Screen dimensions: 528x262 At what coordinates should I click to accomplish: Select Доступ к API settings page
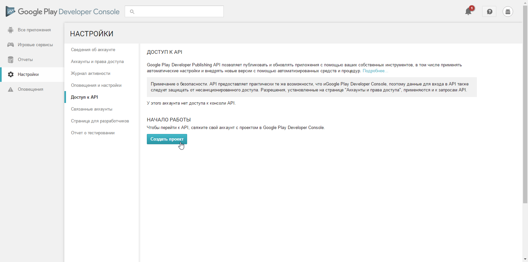[84, 97]
